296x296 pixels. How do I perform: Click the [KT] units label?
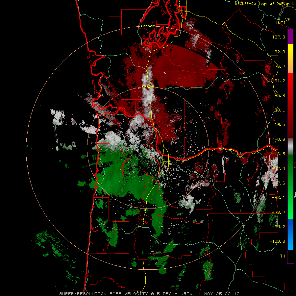pyautogui.click(x=281, y=23)
